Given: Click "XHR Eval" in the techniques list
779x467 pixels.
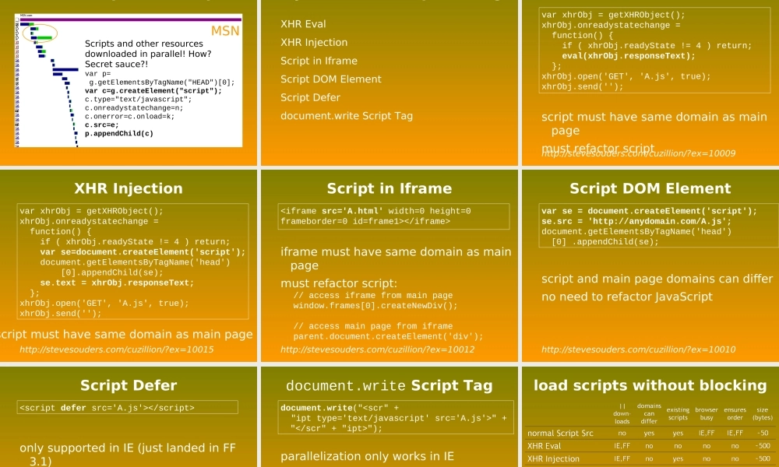Looking at the screenshot, I should 303,24.
